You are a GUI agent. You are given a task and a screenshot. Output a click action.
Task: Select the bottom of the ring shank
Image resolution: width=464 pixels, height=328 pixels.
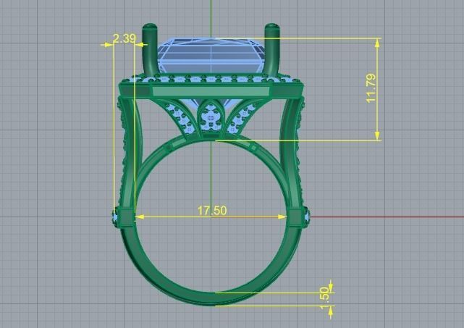[211, 299]
